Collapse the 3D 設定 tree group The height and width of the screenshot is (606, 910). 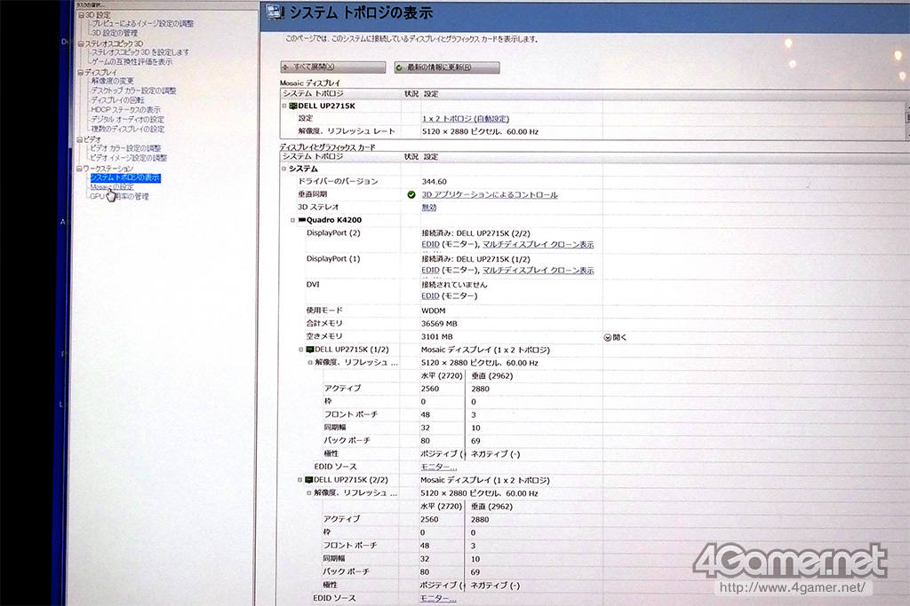coord(81,15)
